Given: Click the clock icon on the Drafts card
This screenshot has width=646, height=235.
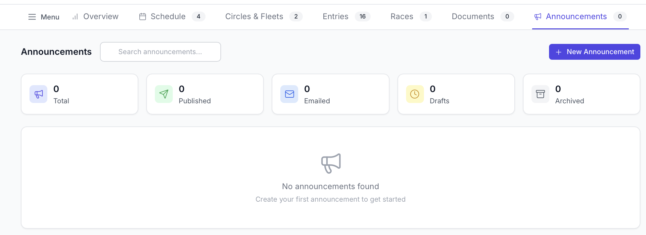Looking at the screenshot, I should [x=415, y=94].
